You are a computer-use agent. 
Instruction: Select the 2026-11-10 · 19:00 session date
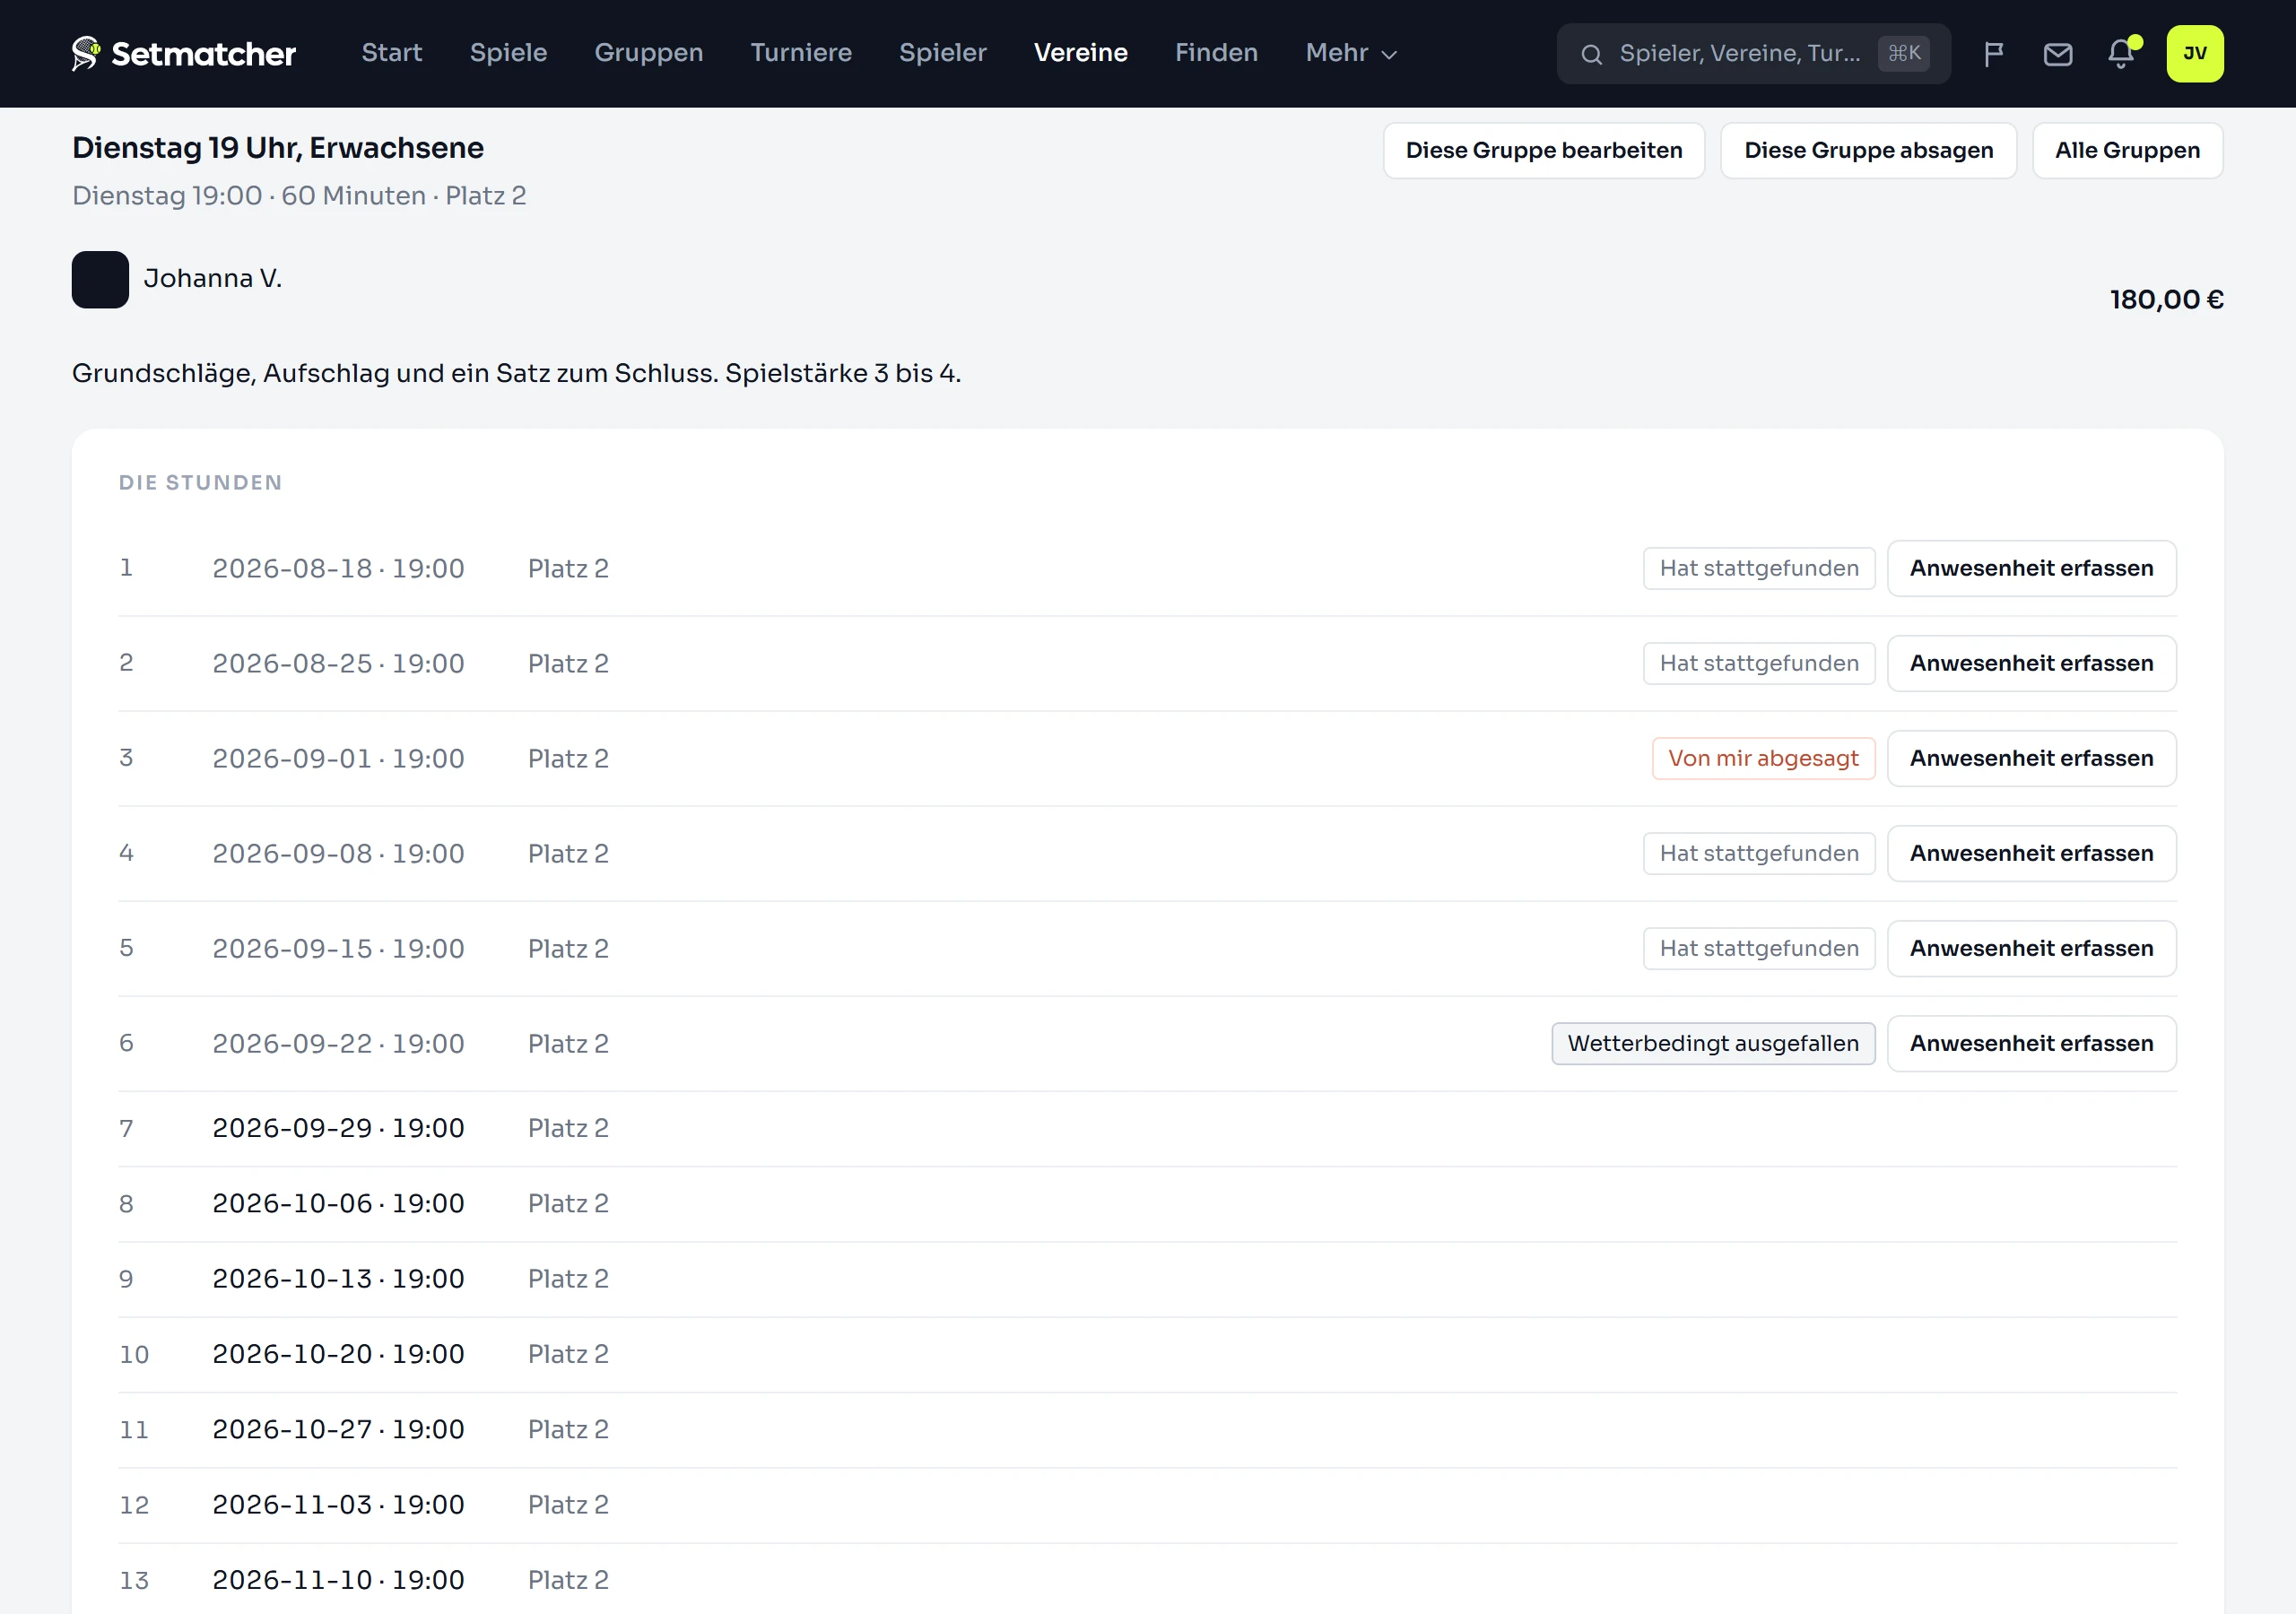pos(338,1580)
